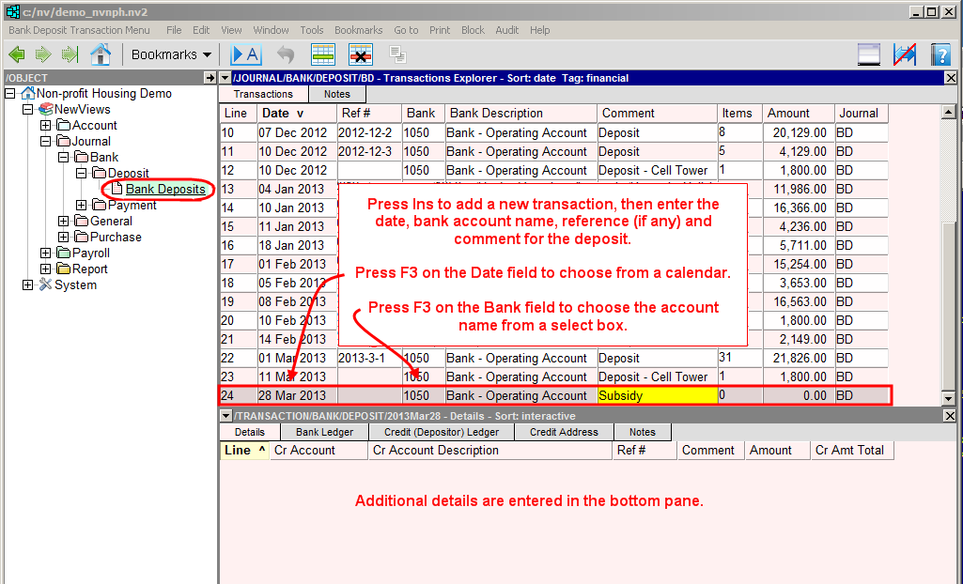
Task: Click the Home icon in the toolbar
Action: click(100, 54)
